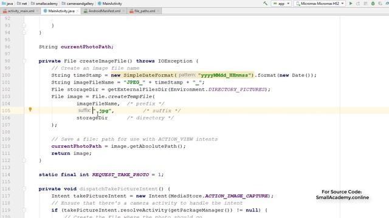Click the fold end marker at line 112
Screen dimensions: 389x218
coord(24,160)
